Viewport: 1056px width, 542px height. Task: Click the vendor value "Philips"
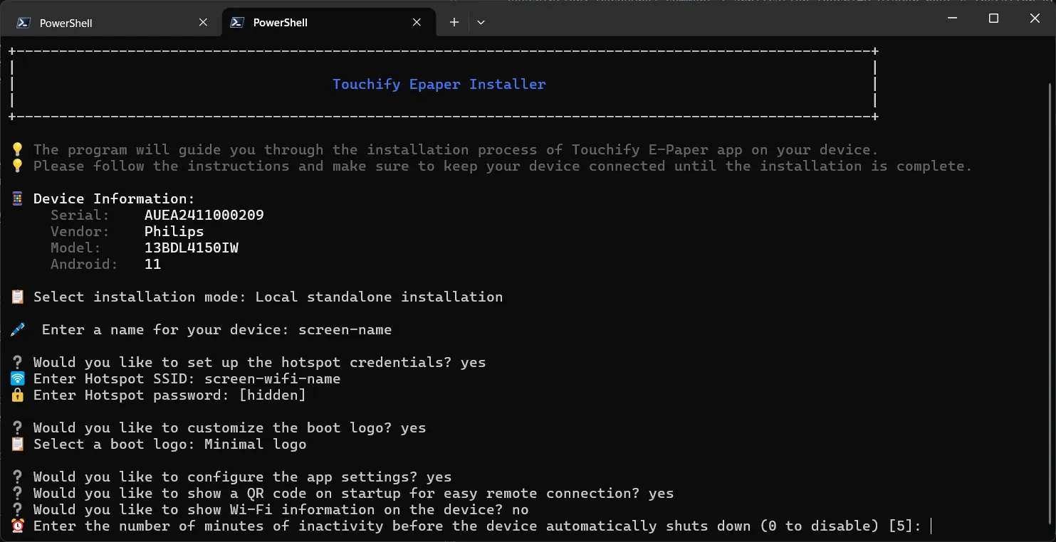(174, 231)
